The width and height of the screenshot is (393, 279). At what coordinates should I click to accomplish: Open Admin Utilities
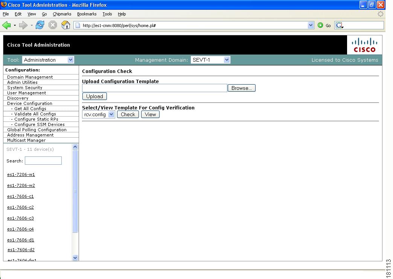(x=22, y=82)
